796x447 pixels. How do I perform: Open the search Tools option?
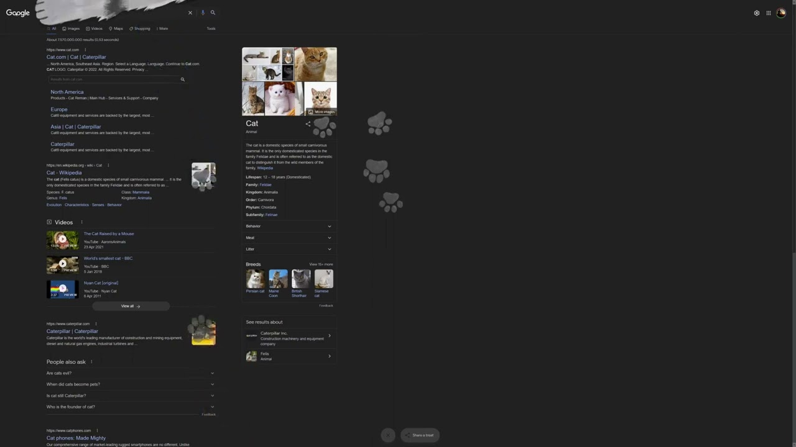tap(211, 29)
